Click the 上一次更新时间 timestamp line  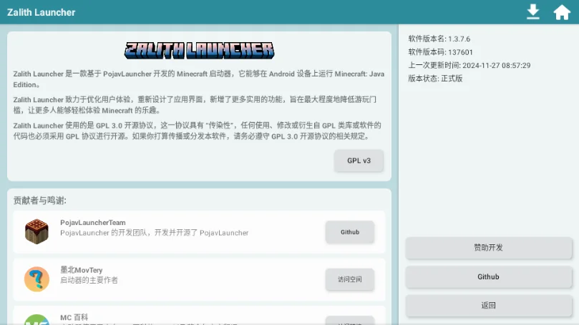[469, 65]
